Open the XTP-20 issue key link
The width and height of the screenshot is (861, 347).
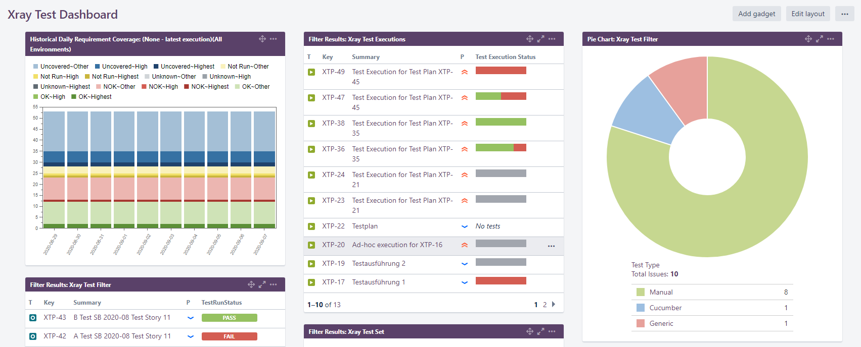pyautogui.click(x=333, y=245)
